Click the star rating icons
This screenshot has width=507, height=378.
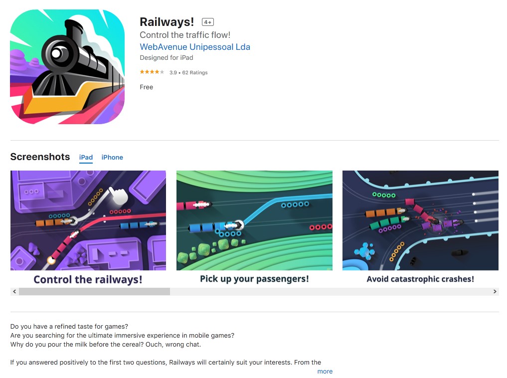click(152, 72)
